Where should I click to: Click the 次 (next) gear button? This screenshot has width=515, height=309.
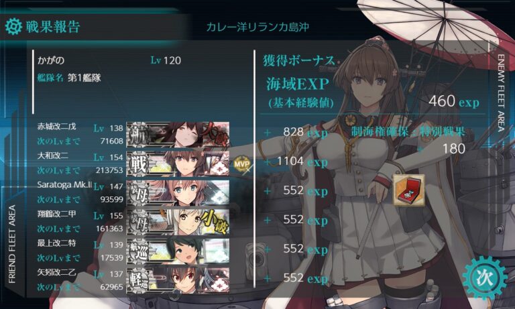pos(485,278)
